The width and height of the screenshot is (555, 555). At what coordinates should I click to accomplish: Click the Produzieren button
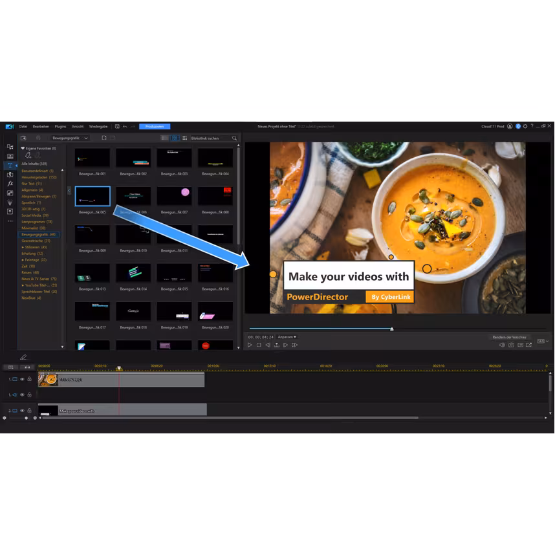tap(155, 126)
